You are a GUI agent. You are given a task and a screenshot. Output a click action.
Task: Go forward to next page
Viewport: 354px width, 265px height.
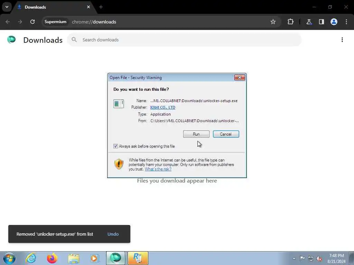(20, 22)
